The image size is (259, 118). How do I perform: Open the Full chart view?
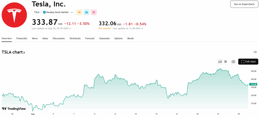248,62
